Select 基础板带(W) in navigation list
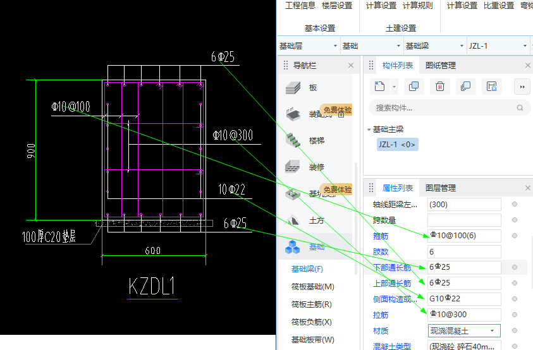The image size is (533, 350). (313, 339)
